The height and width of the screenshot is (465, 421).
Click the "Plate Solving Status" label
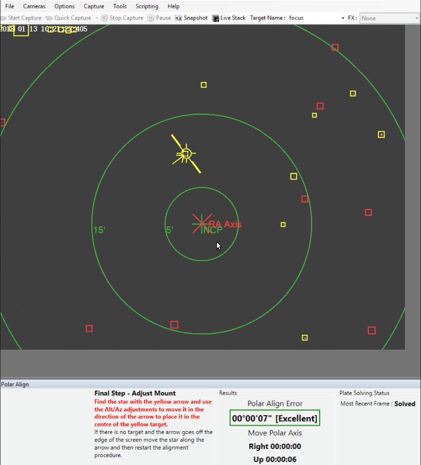[x=364, y=393]
